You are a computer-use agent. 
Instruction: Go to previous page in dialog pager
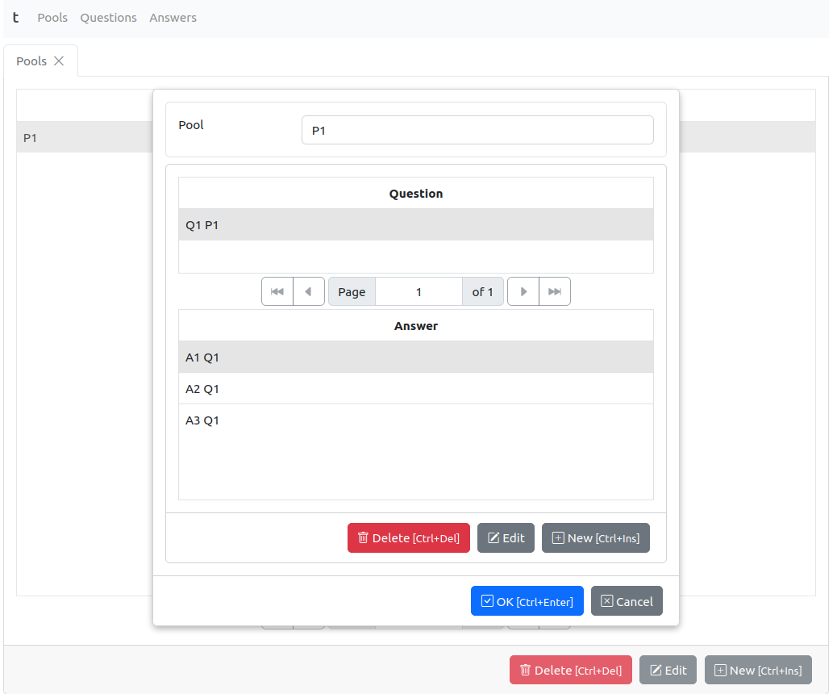[308, 291]
